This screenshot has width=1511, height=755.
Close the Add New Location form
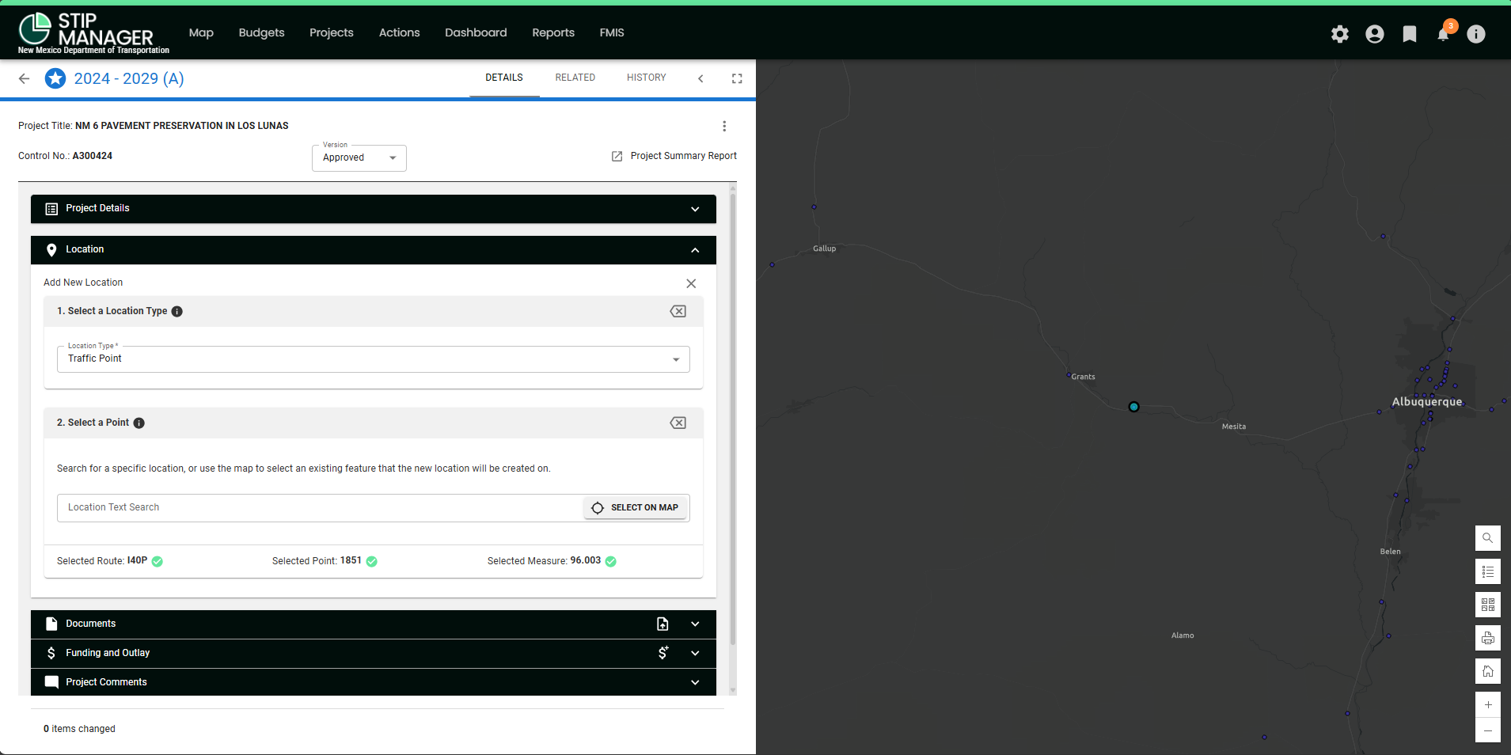click(691, 283)
